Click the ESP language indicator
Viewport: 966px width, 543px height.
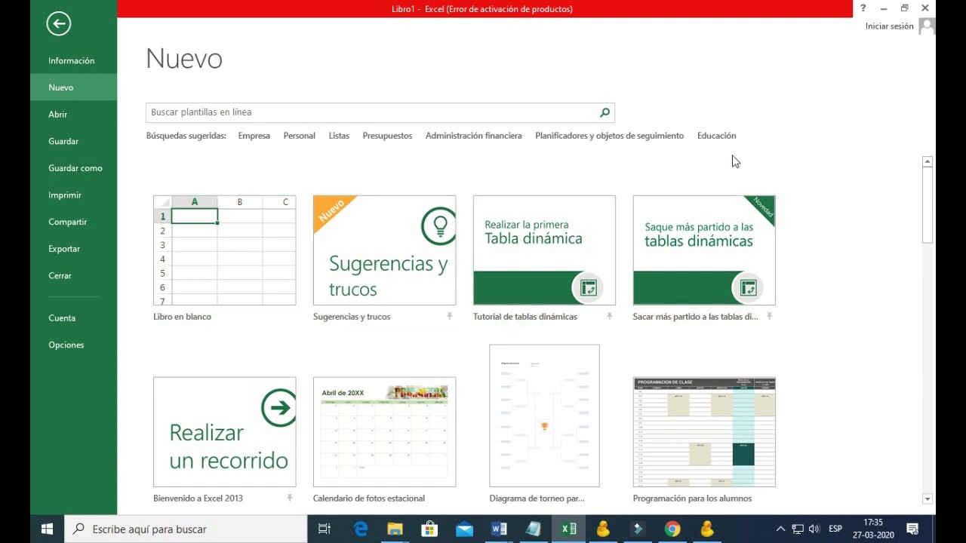tap(835, 529)
